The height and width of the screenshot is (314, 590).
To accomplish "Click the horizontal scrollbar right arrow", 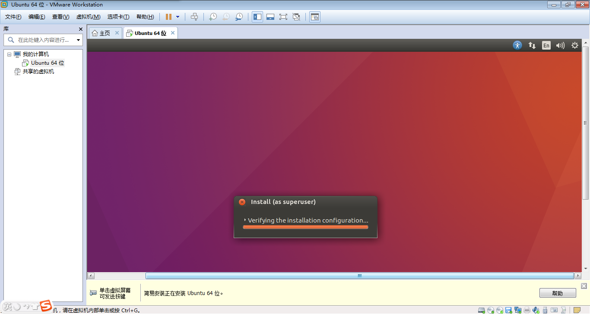I will (x=578, y=276).
